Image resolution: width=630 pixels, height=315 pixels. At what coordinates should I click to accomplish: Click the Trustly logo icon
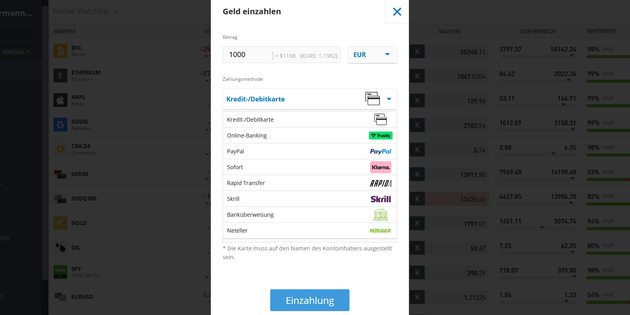[x=380, y=136]
